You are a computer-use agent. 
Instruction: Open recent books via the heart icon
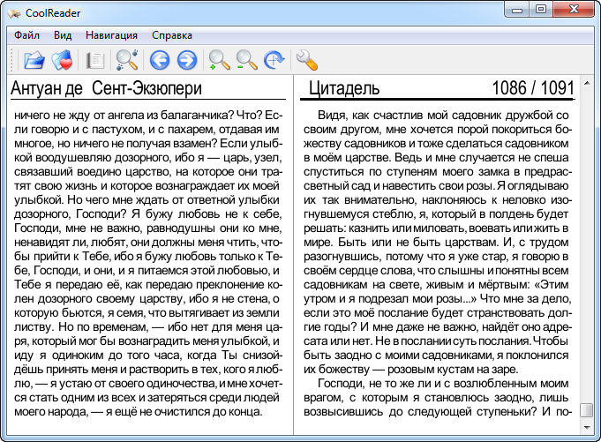point(62,60)
